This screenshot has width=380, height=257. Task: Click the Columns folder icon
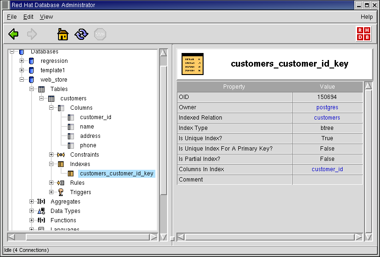pos(61,108)
